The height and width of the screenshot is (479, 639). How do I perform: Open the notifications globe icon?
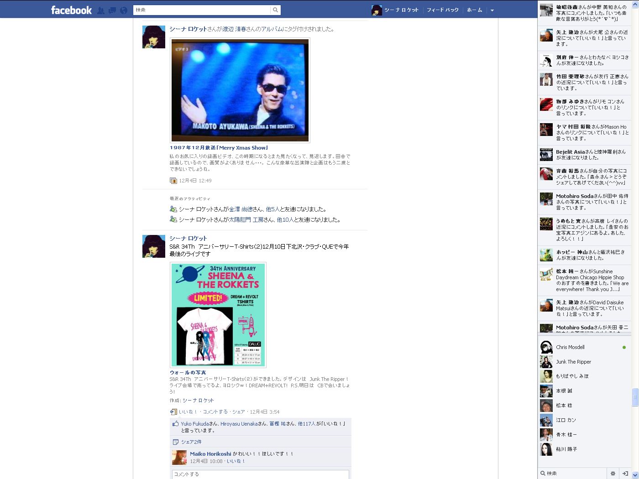124,10
